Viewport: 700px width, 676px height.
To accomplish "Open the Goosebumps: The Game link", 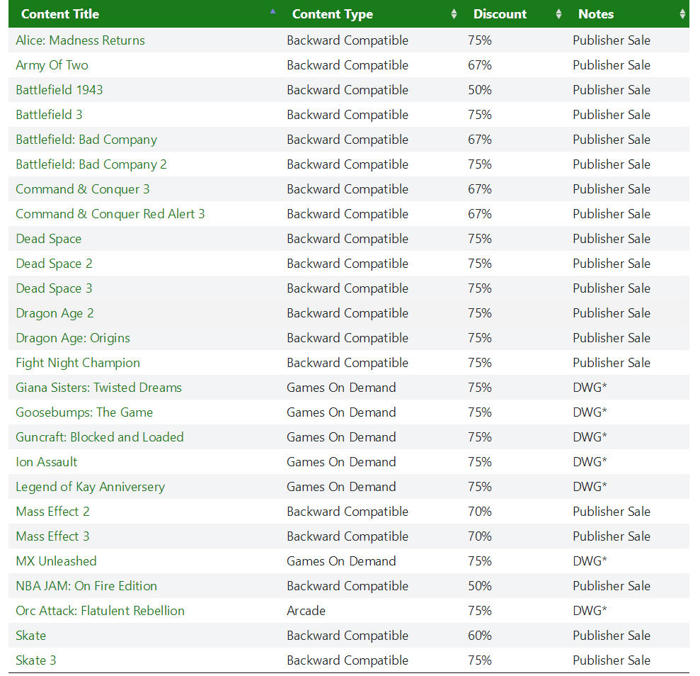I will point(84,412).
